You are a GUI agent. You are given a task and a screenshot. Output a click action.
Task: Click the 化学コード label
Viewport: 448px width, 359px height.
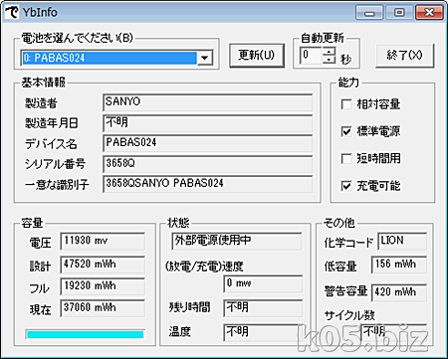click(348, 243)
